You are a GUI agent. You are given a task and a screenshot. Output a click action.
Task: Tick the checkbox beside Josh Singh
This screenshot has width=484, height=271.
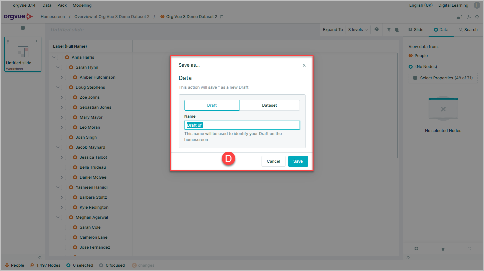pos(64,137)
